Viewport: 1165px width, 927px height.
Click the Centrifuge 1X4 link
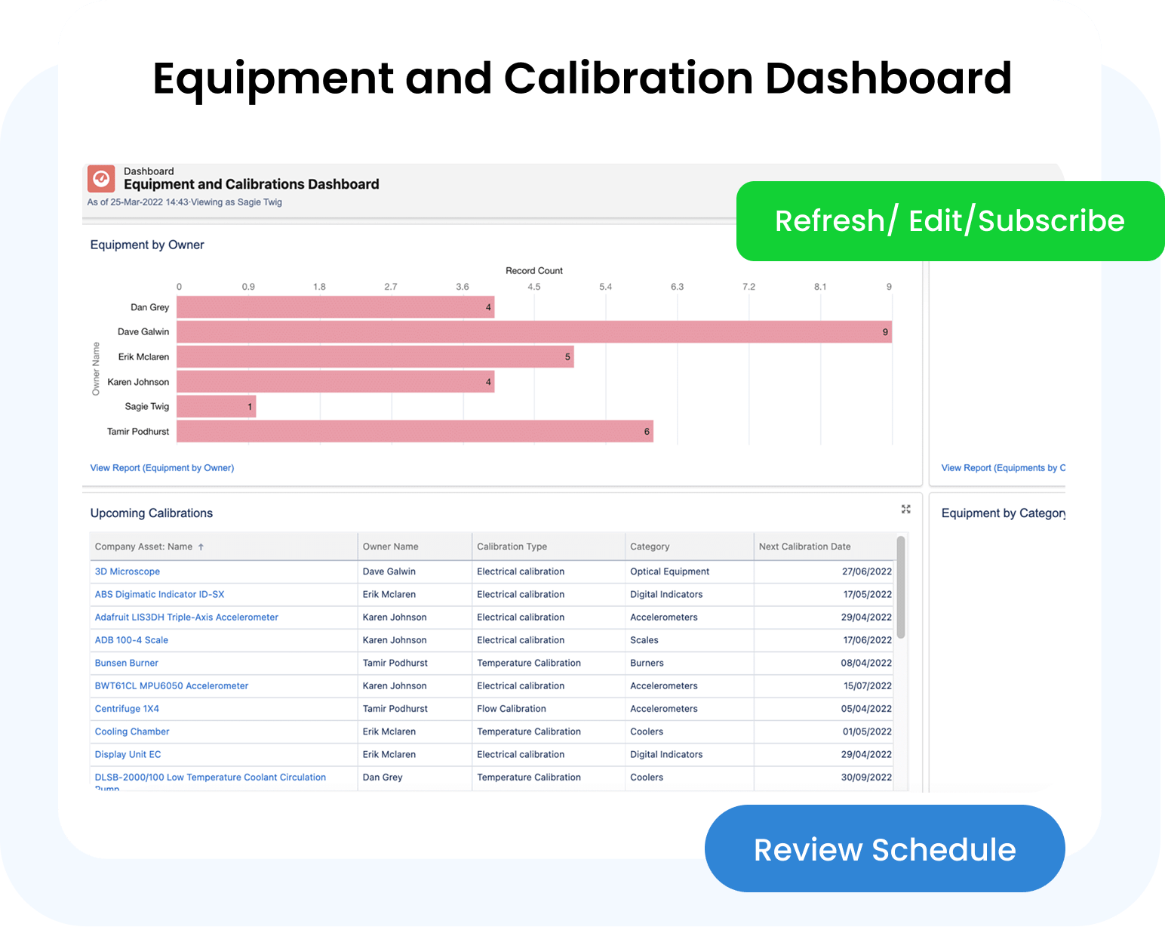click(x=127, y=709)
